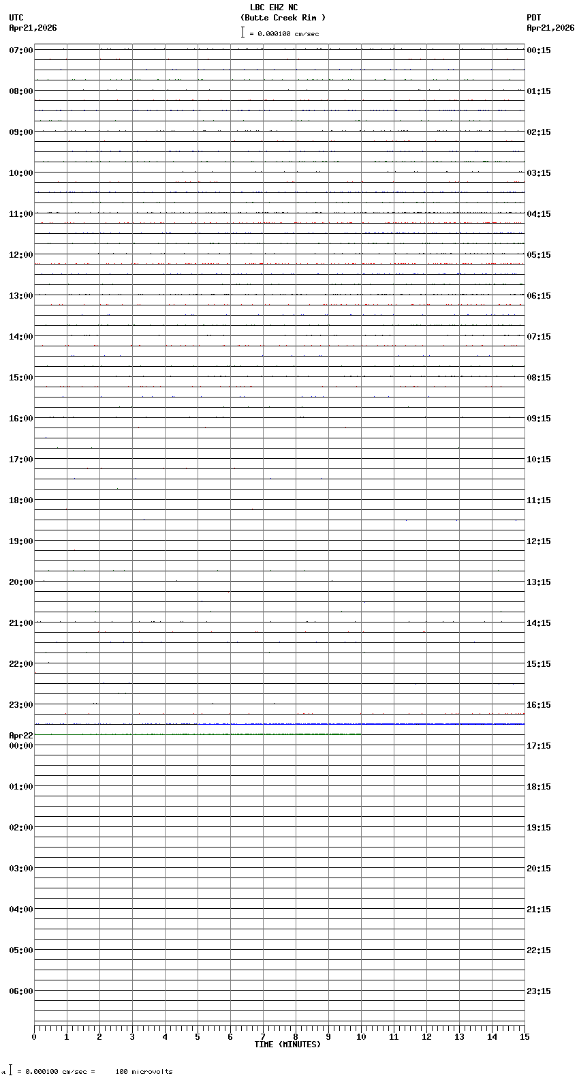
Task: Click the x-axis tick label '15'
Action: coord(525,1037)
